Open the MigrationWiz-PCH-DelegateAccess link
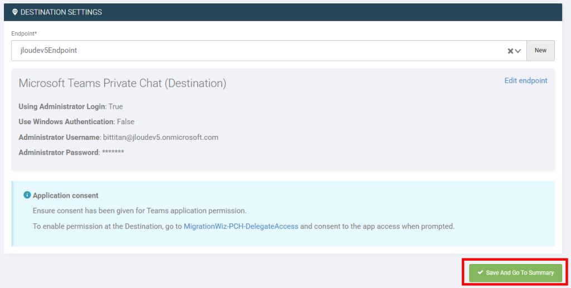571x288 pixels. 241,226
